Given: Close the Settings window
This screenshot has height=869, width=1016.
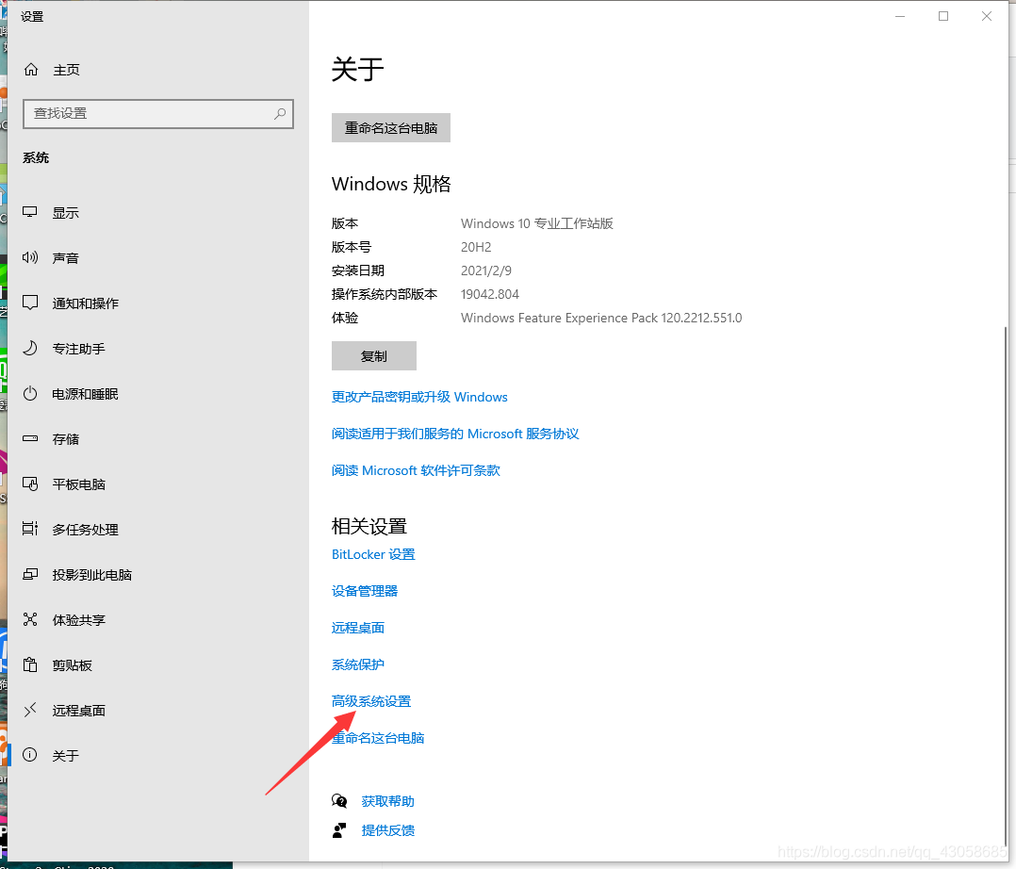Looking at the screenshot, I should point(986,16).
